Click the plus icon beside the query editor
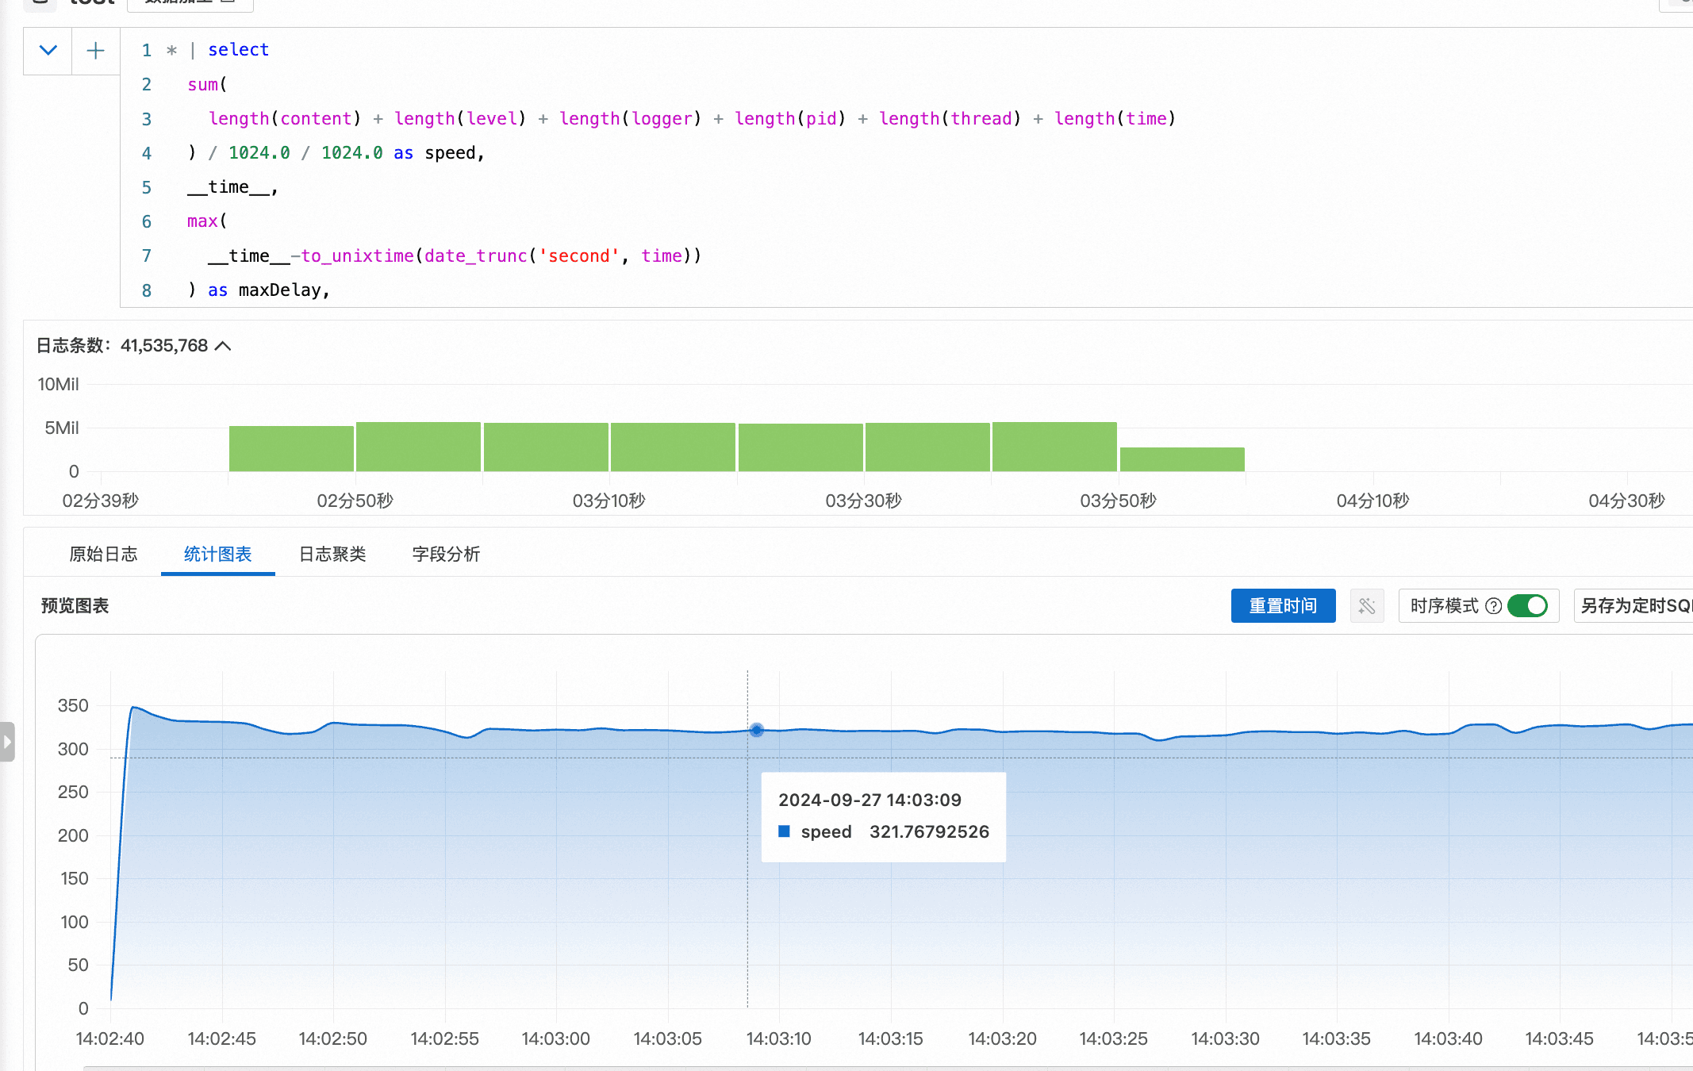 tap(95, 51)
